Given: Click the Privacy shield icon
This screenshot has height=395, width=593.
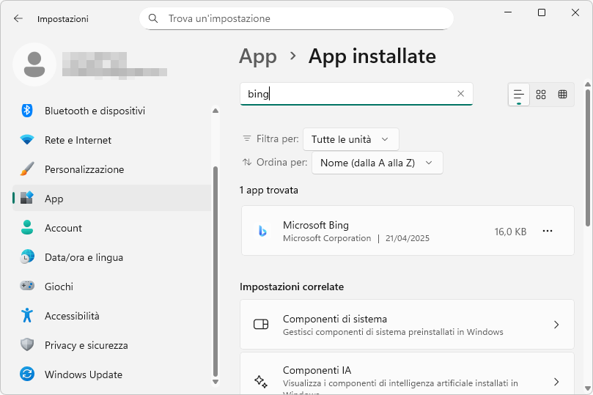Looking at the screenshot, I should tap(27, 344).
